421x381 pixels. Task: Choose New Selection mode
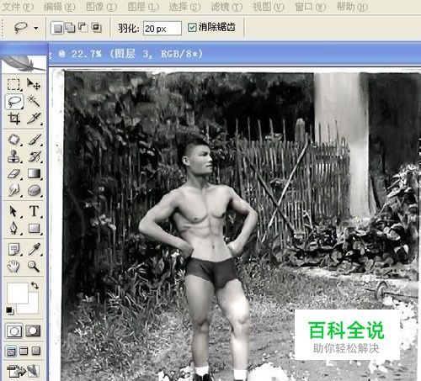click(x=57, y=28)
